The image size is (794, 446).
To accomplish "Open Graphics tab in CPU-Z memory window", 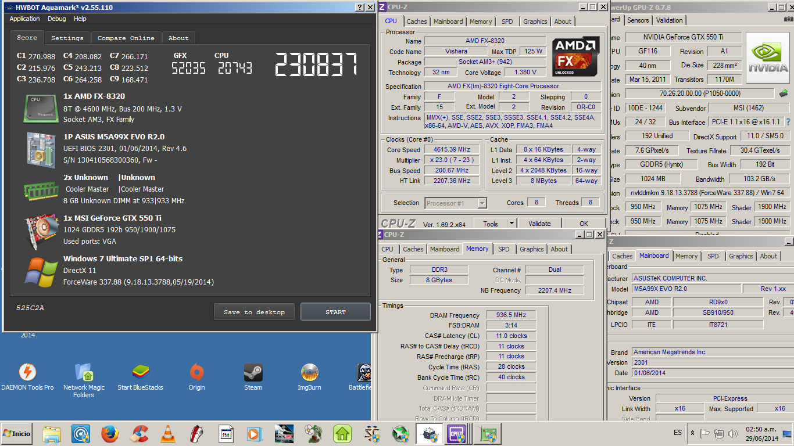I will [x=532, y=249].
